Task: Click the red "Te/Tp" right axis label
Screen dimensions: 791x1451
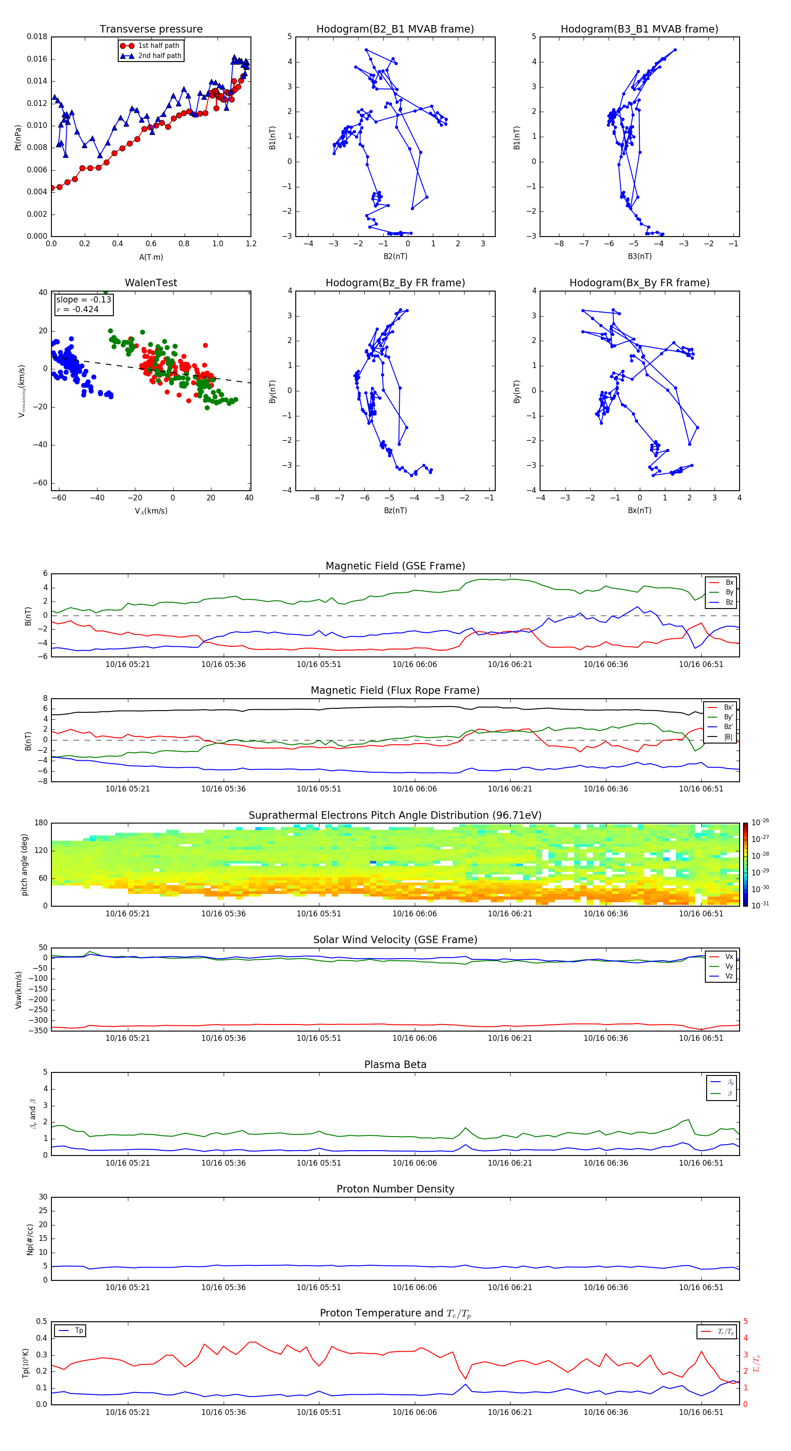Action: pyautogui.click(x=757, y=1363)
